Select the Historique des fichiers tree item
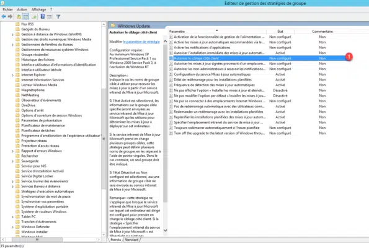This screenshot has width=369, height=248. 37,60
